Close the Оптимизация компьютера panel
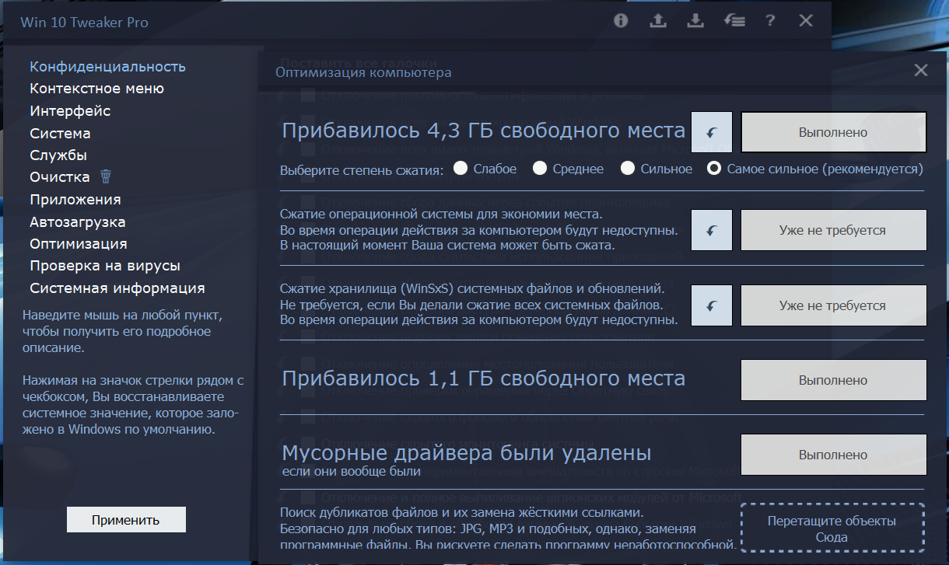This screenshot has width=949, height=565. pyautogui.click(x=921, y=71)
